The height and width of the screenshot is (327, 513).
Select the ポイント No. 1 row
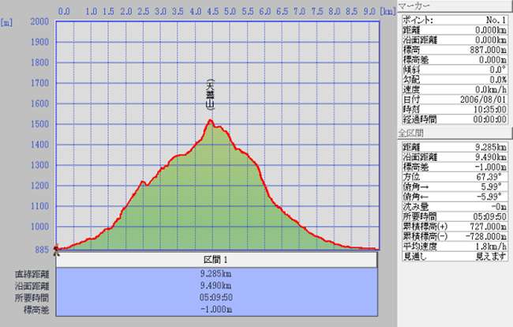click(455, 17)
